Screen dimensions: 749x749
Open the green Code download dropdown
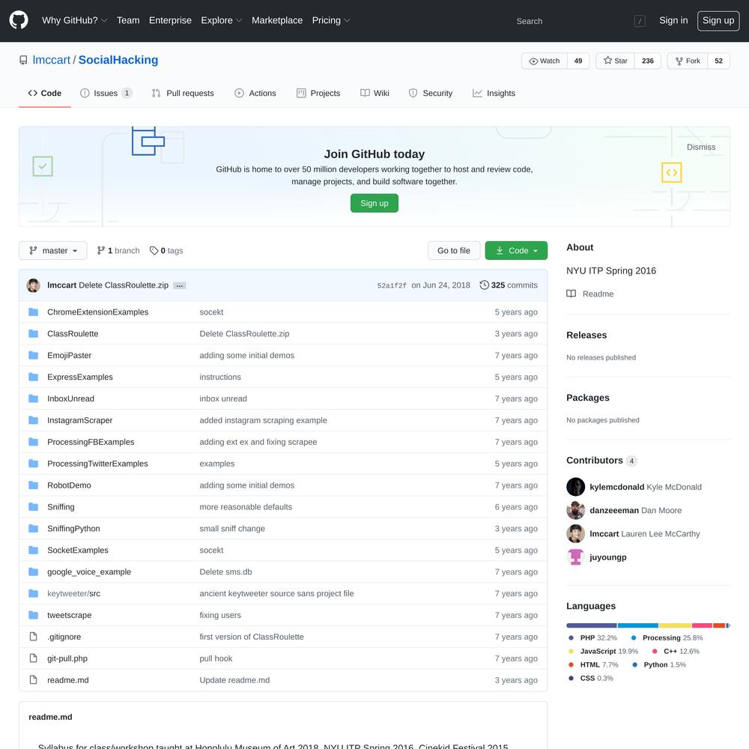[516, 251]
